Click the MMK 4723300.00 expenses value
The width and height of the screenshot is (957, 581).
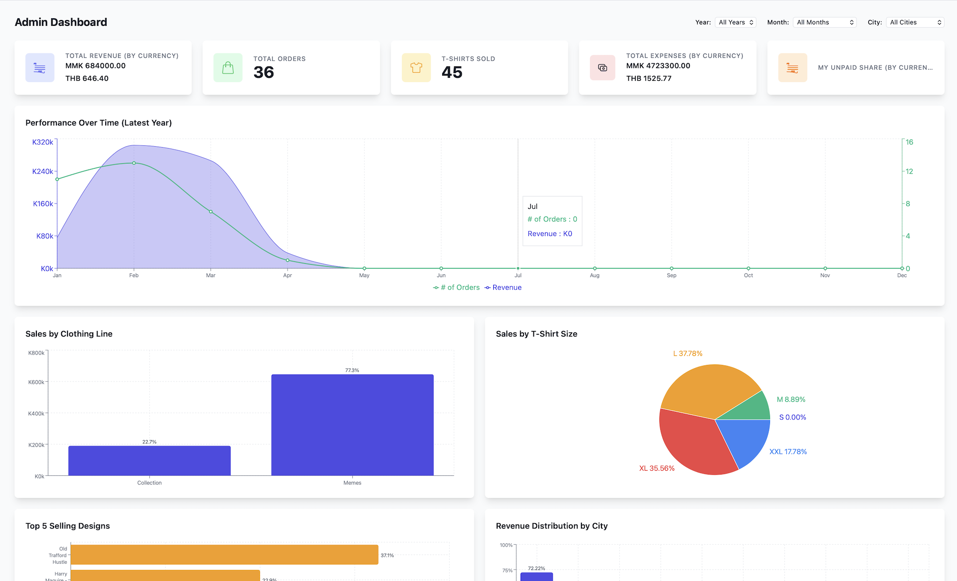(x=658, y=66)
